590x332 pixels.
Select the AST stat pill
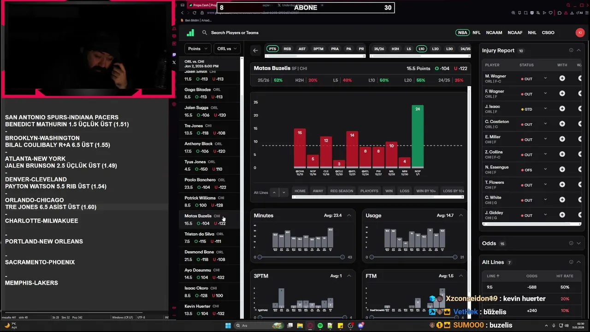(302, 49)
